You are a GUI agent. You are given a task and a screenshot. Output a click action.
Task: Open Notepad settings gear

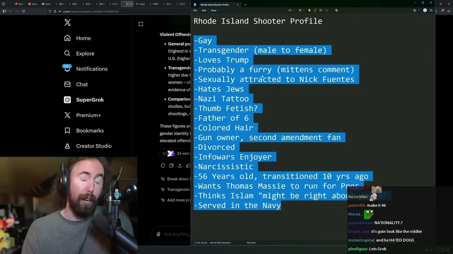click(431, 10)
